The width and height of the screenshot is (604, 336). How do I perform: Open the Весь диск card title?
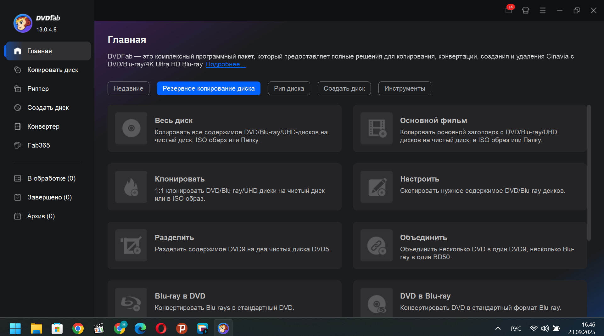coord(174,120)
